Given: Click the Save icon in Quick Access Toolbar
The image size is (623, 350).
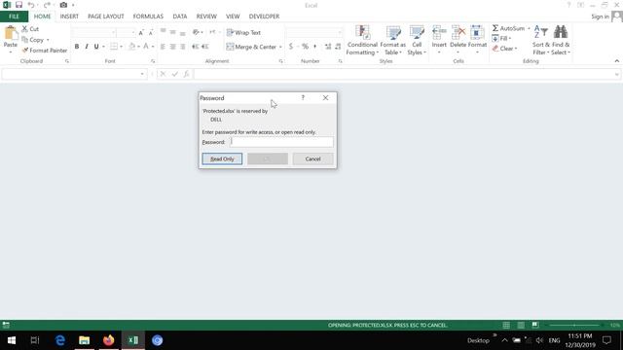Looking at the screenshot, I should pyautogui.click(x=18, y=5).
